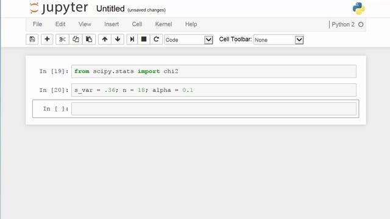Move selected cell down arrow
This screenshot has height=219, width=390.
click(x=118, y=39)
